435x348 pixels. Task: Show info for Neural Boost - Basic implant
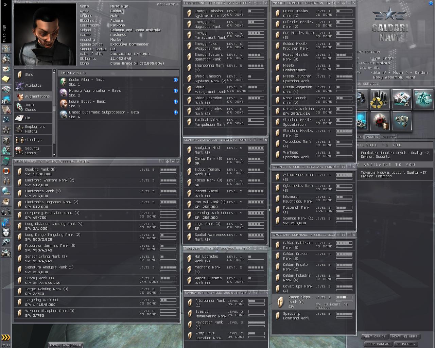pos(176,102)
